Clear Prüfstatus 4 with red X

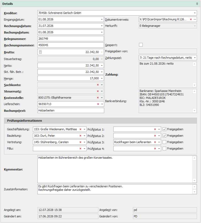[x=155, y=148]
